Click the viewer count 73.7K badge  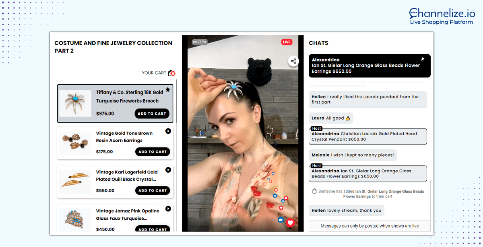(200, 42)
